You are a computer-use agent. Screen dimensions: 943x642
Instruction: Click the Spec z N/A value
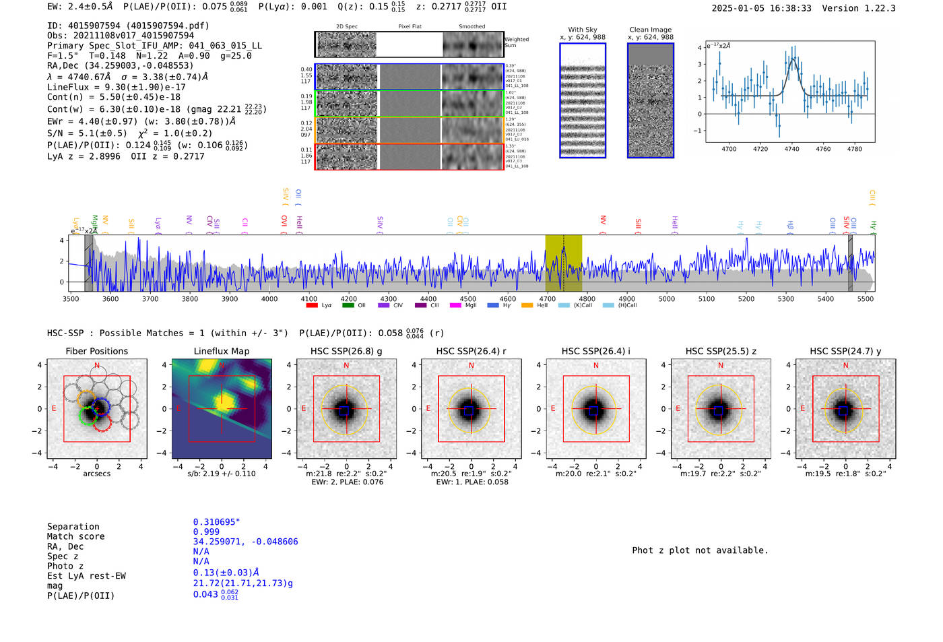coord(201,551)
